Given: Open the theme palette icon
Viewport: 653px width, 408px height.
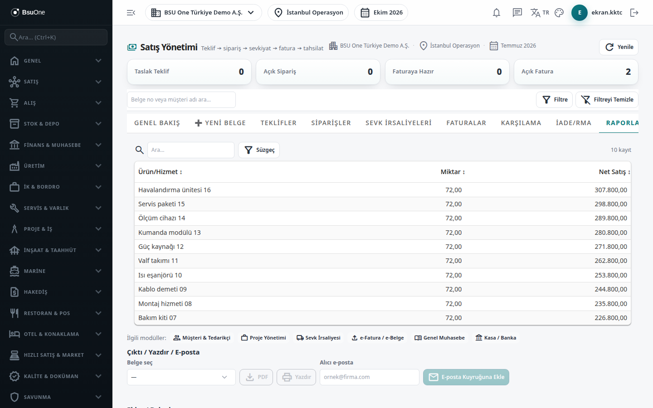Looking at the screenshot, I should (559, 13).
